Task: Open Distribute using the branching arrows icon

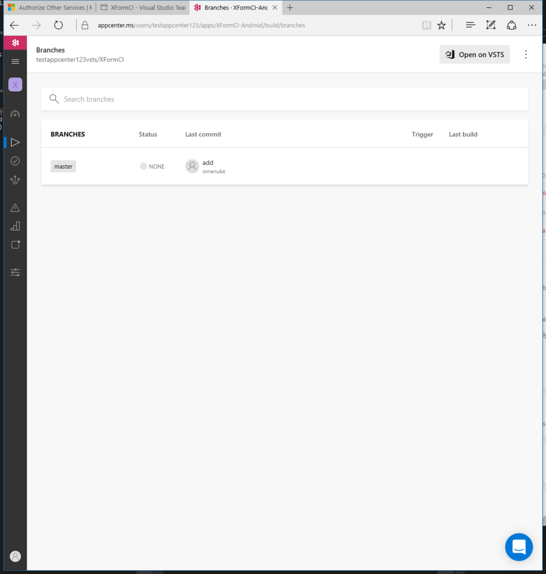Action: click(x=15, y=180)
